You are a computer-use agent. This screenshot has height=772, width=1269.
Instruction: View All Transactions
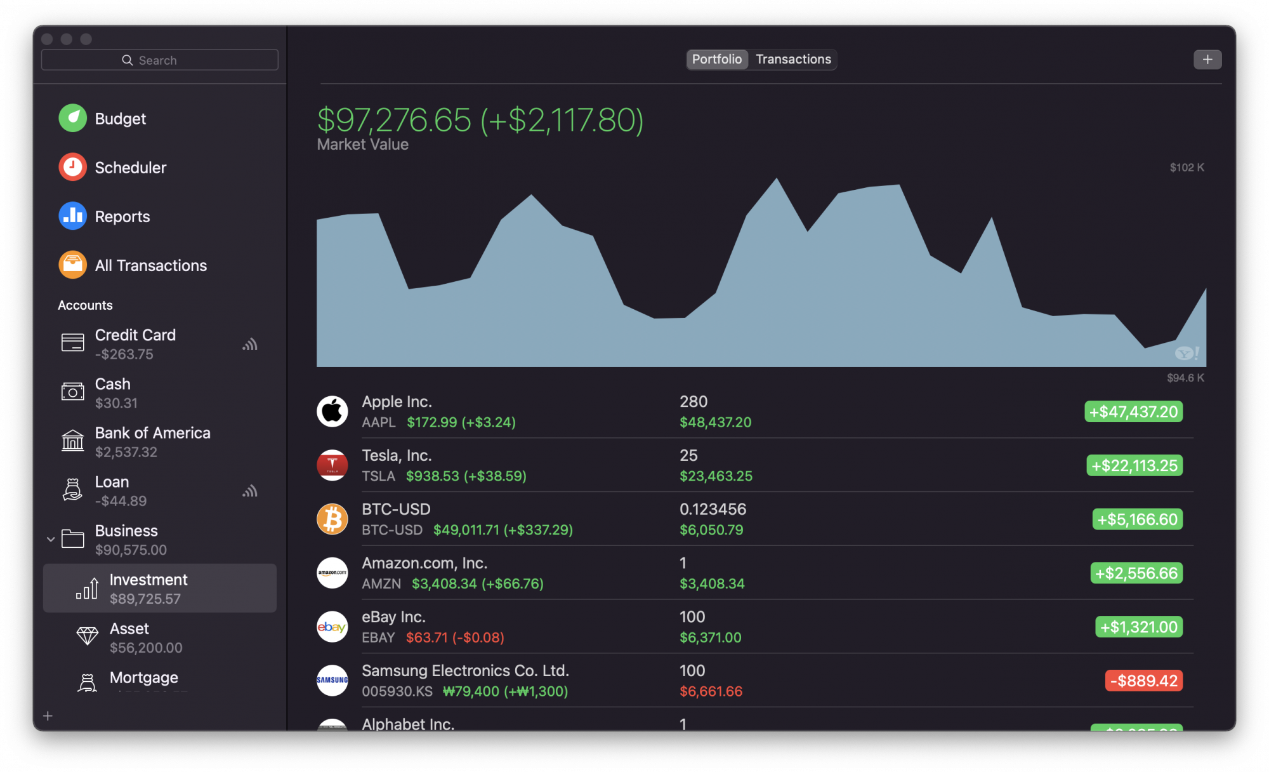click(150, 265)
